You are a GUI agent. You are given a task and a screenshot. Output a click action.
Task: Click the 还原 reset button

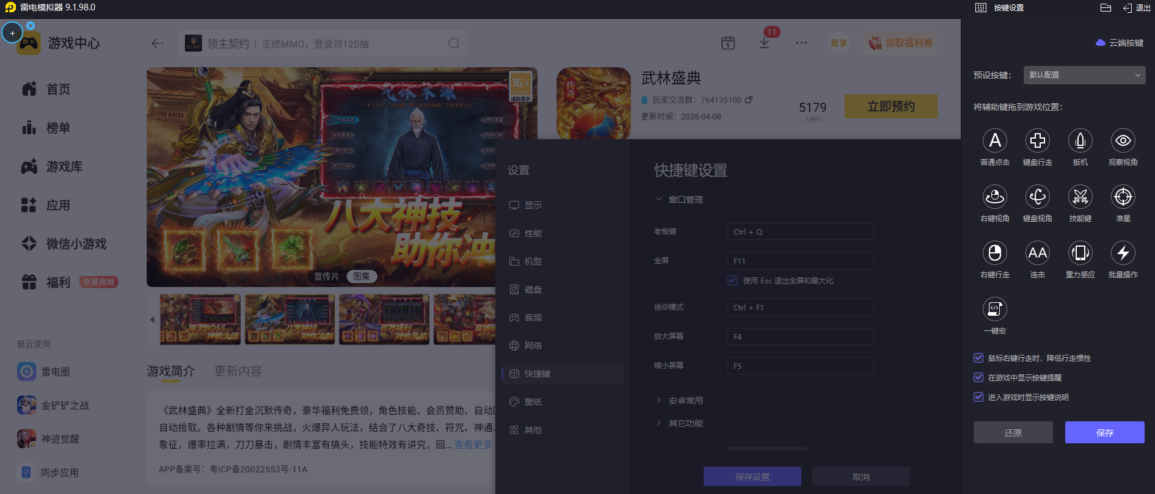1013,432
